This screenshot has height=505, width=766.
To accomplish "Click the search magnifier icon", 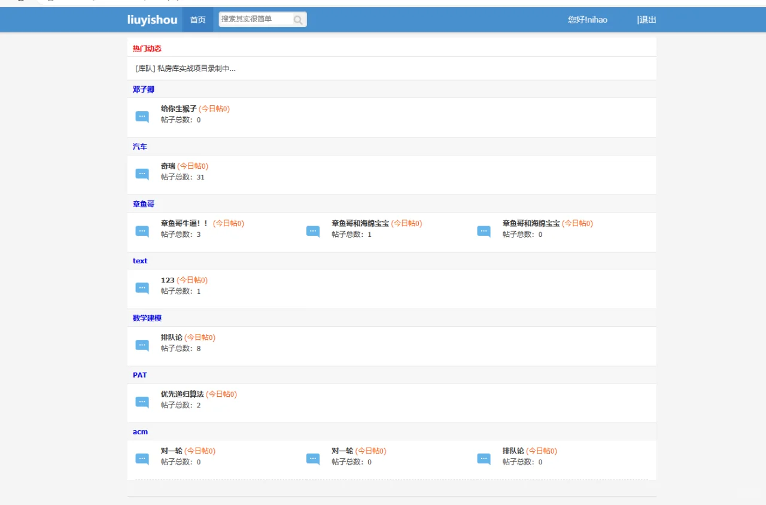I will coord(298,20).
